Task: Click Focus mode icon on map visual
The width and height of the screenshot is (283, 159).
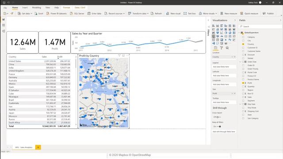Action: pyautogui.click(x=123, y=56)
